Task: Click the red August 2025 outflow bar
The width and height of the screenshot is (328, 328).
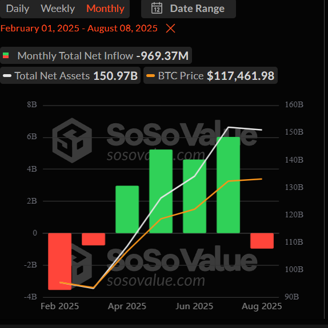Action: [x=262, y=241]
